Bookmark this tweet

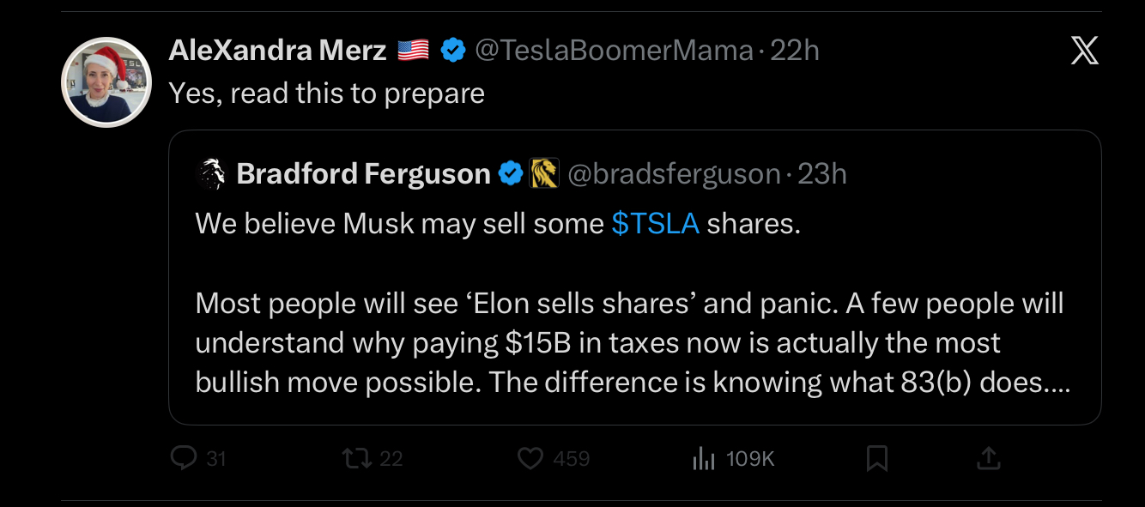(876, 459)
